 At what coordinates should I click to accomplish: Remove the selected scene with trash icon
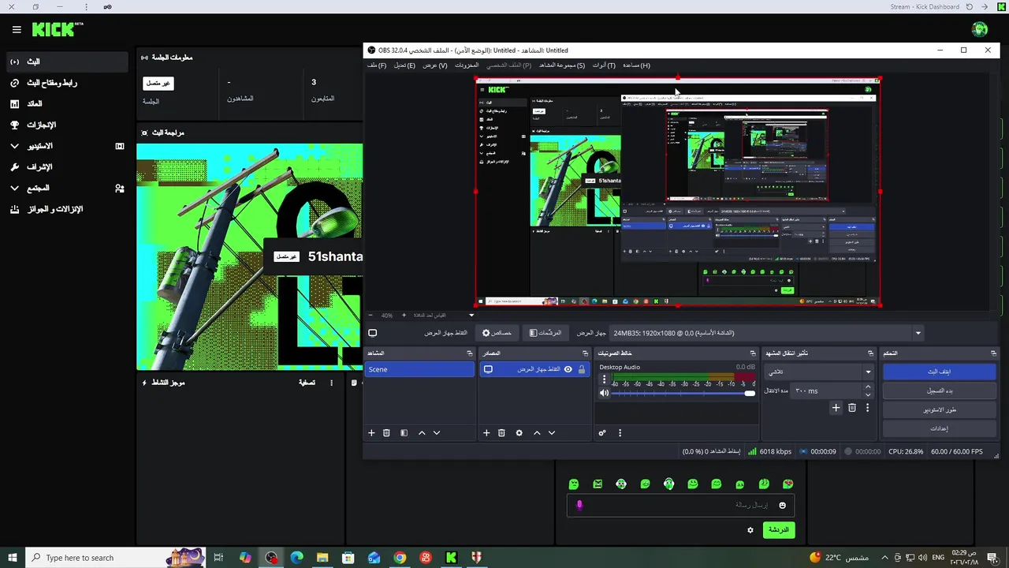(386, 432)
